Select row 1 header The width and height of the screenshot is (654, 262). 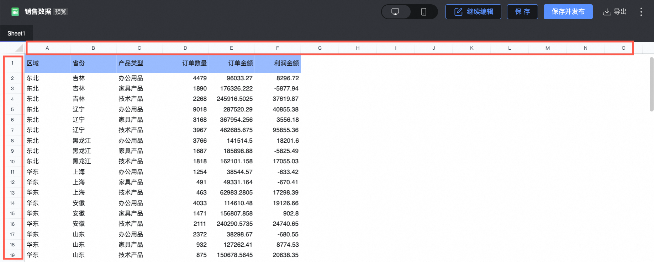coord(12,63)
